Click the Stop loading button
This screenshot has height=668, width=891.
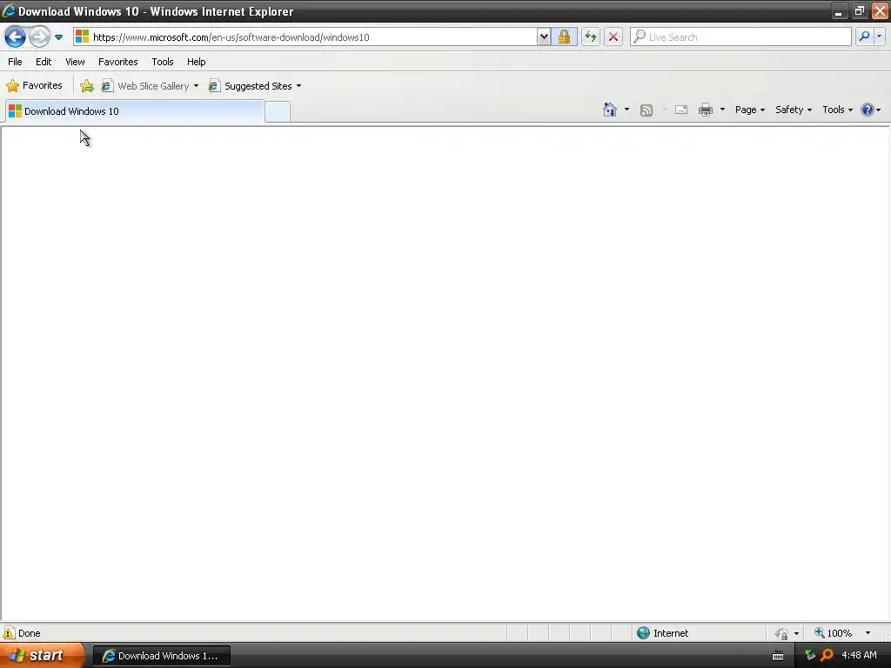point(613,37)
